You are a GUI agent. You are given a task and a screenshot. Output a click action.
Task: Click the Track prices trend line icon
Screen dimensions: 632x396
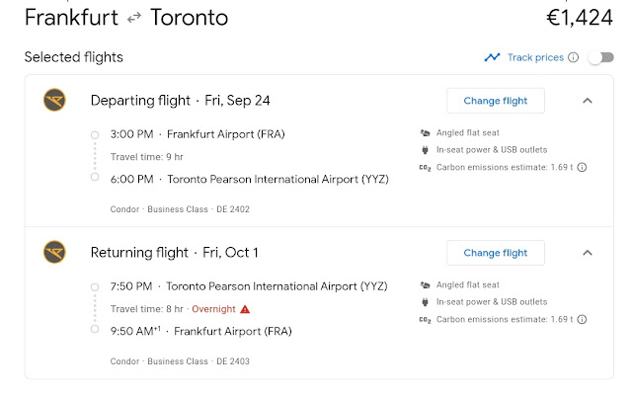[x=492, y=57]
